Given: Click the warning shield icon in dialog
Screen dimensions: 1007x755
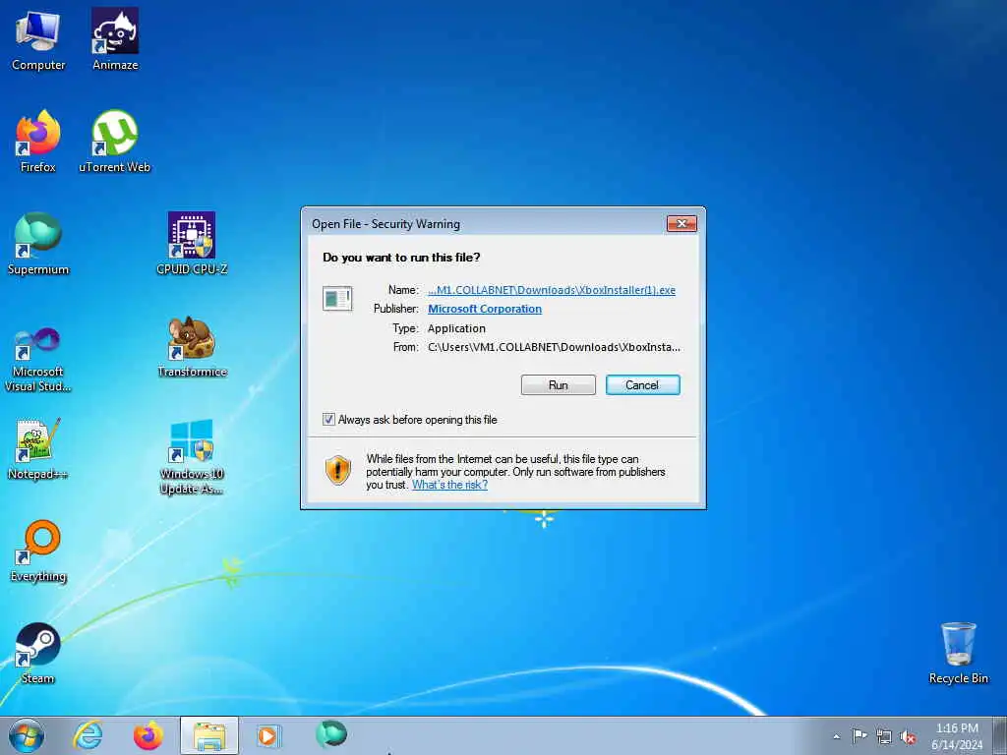Looking at the screenshot, I should [x=338, y=470].
